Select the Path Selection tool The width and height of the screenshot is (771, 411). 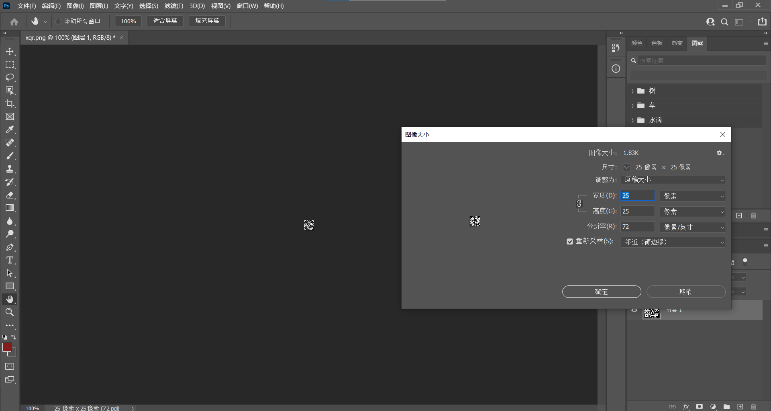pyautogui.click(x=10, y=273)
